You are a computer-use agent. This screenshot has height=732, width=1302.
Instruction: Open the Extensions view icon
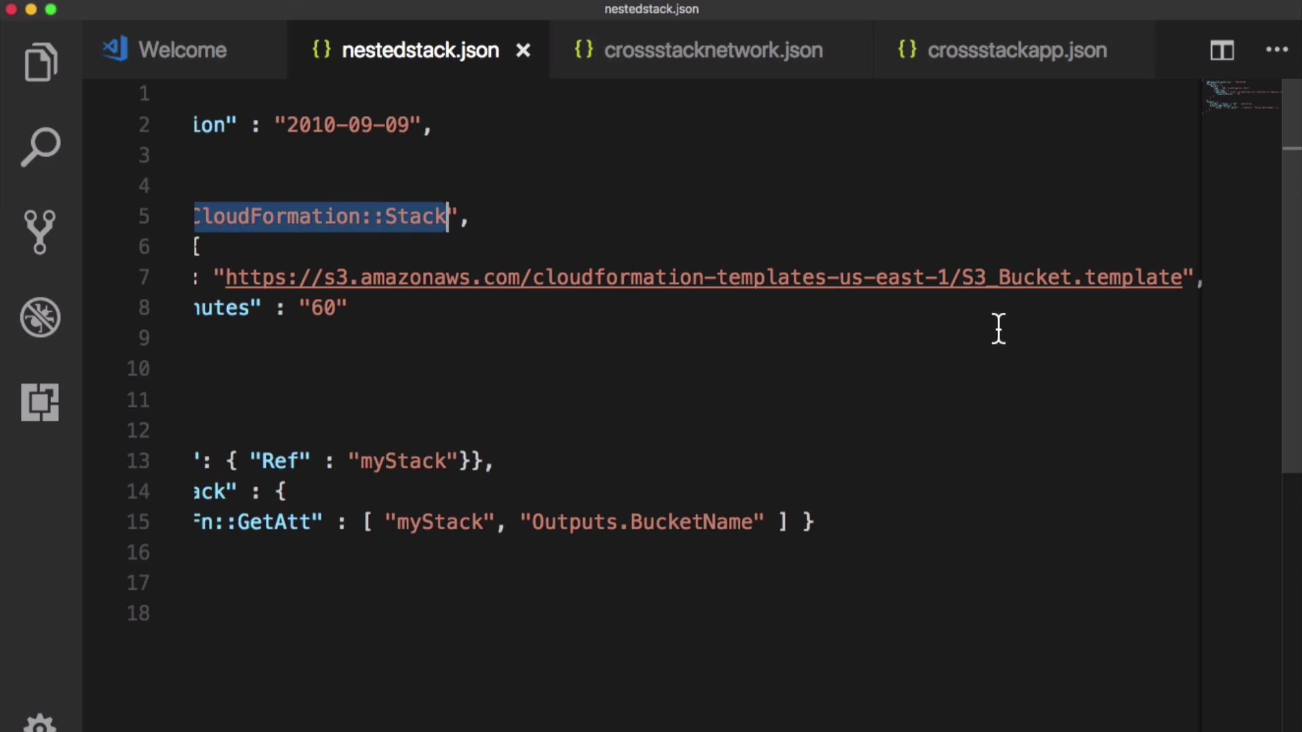pos(40,402)
